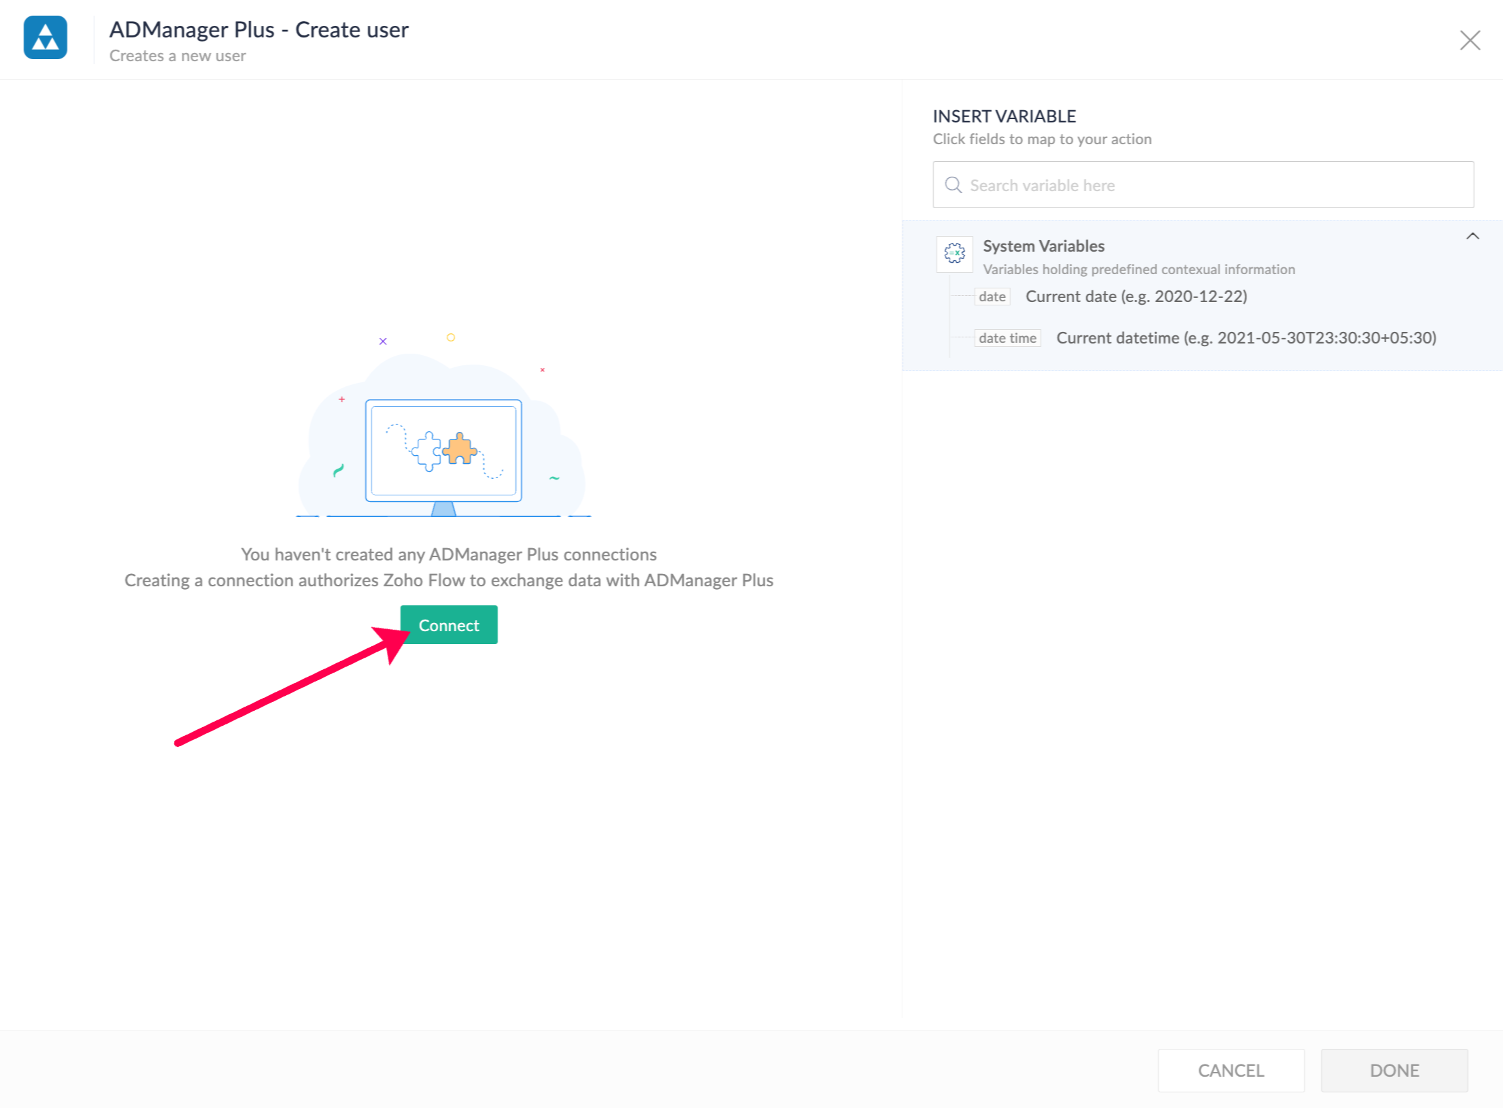Click the CANCEL button

point(1230,1070)
